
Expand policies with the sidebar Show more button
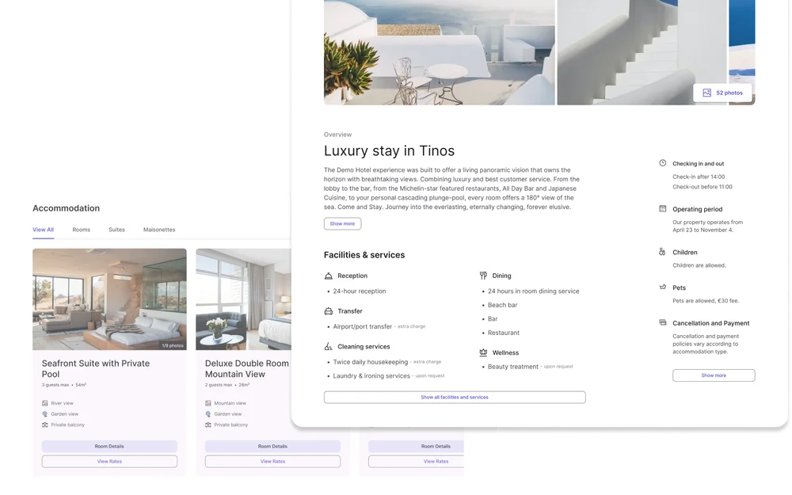click(x=714, y=375)
